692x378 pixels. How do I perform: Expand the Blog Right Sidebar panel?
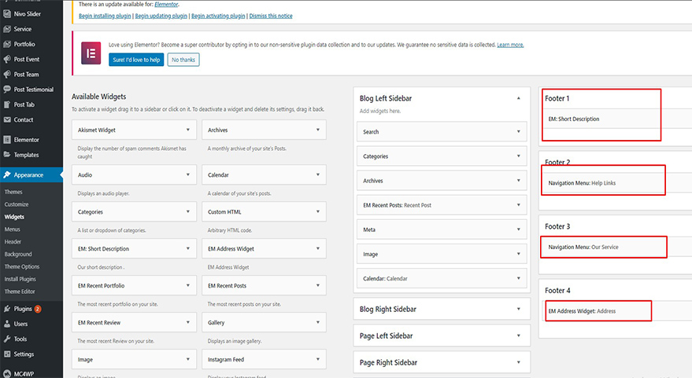pyautogui.click(x=518, y=309)
